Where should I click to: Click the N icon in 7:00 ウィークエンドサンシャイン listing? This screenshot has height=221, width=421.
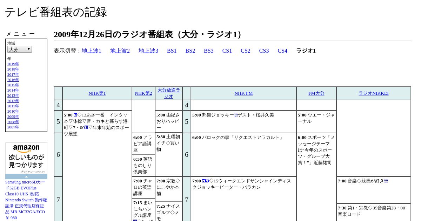pyautogui.click(x=204, y=181)
